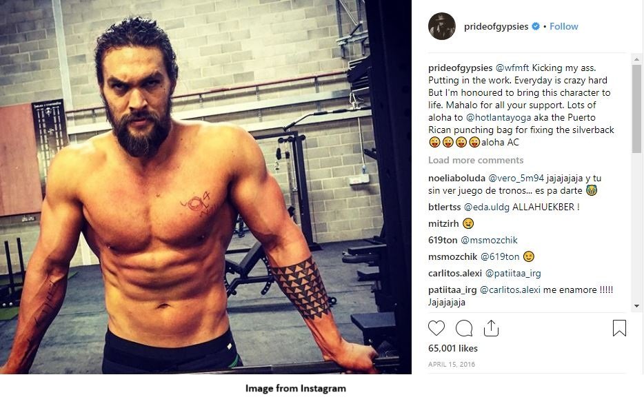This screenshot has height=406, width=644.
Task: Open the shirtless gym photo
Action: pos(205,187)
